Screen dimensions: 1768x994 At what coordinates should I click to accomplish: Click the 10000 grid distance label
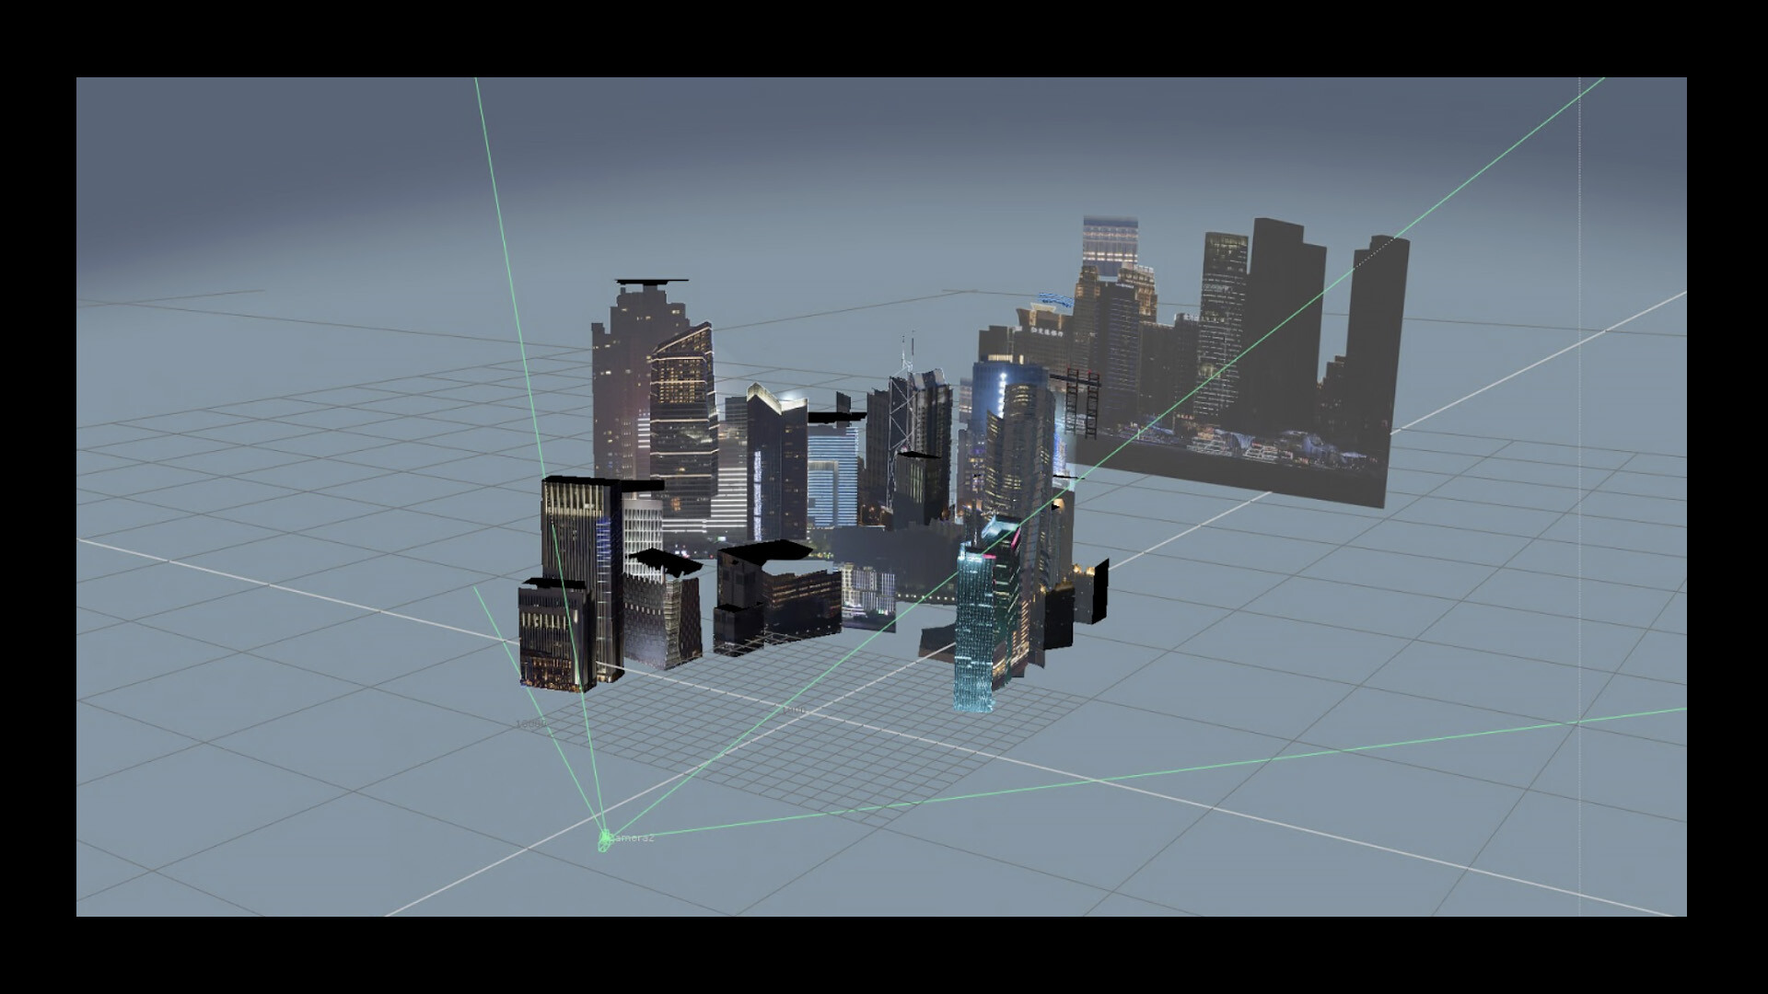point(529,725)
